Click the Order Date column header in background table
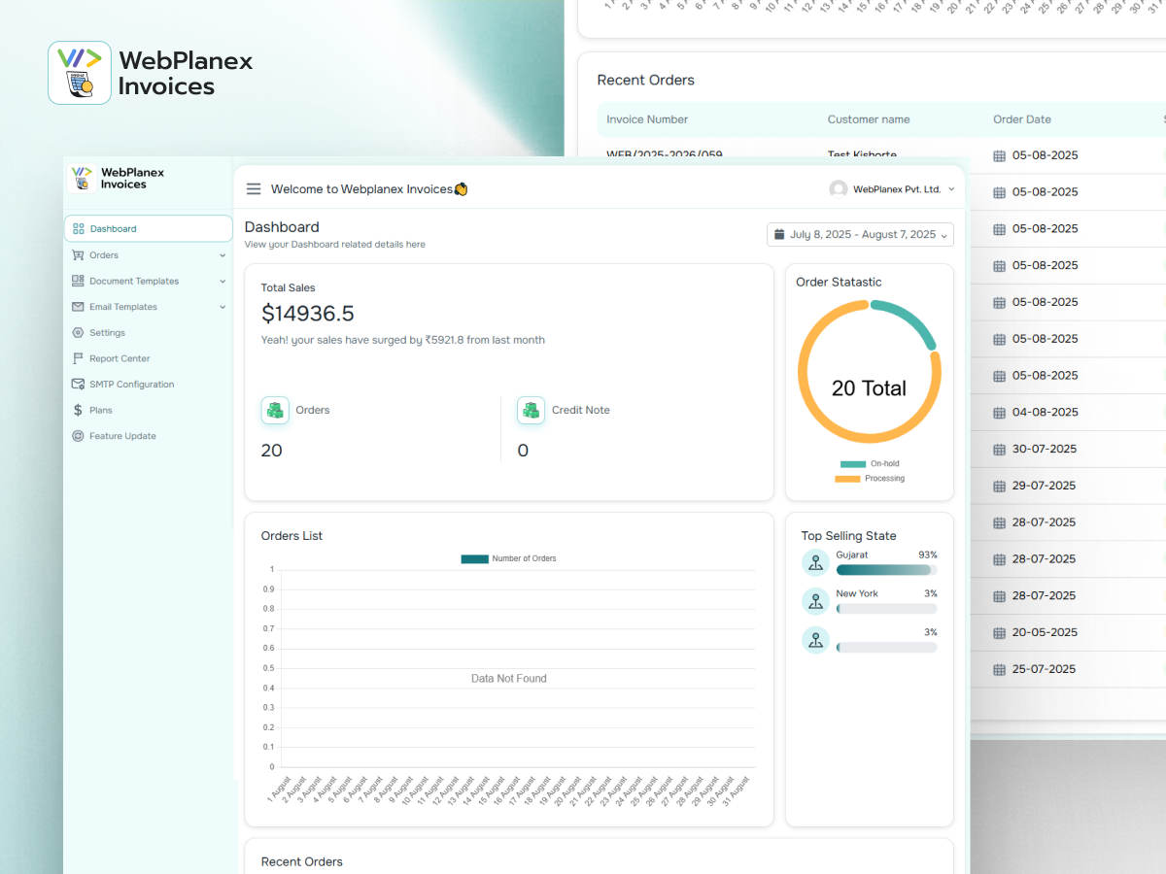The width and height of the screenshot is (1166, 874). tap(1022, 119)
